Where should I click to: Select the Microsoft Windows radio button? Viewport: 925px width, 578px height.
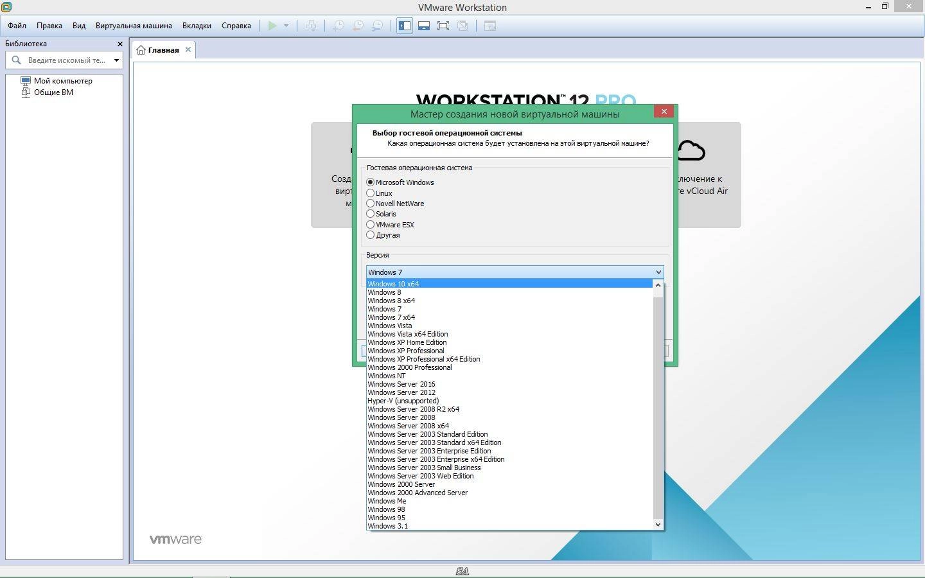pyautogui.click(x=370, y=182)
